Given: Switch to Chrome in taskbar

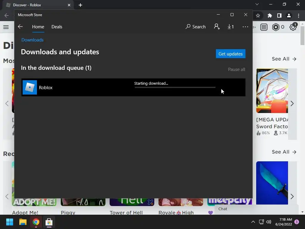Looking at the screenshot, I should (36, 222).
